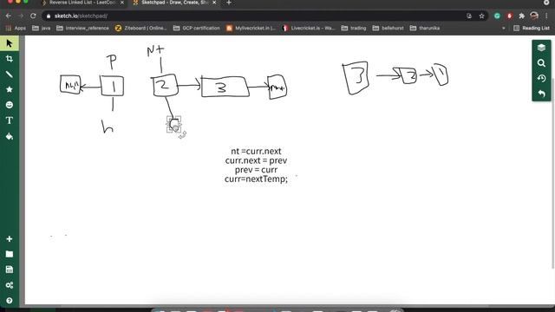The image size is (555, 312).
Task: Select the nt =curr.next text line
Action: pos(256,151)
